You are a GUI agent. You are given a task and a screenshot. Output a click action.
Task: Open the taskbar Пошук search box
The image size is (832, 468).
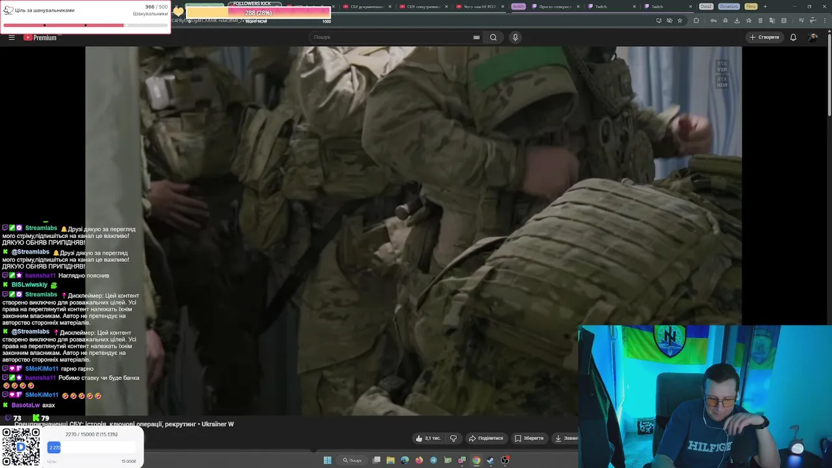point(352,460)
